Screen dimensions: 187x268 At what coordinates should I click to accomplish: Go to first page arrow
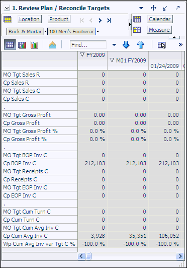click(x=82, y=21)
